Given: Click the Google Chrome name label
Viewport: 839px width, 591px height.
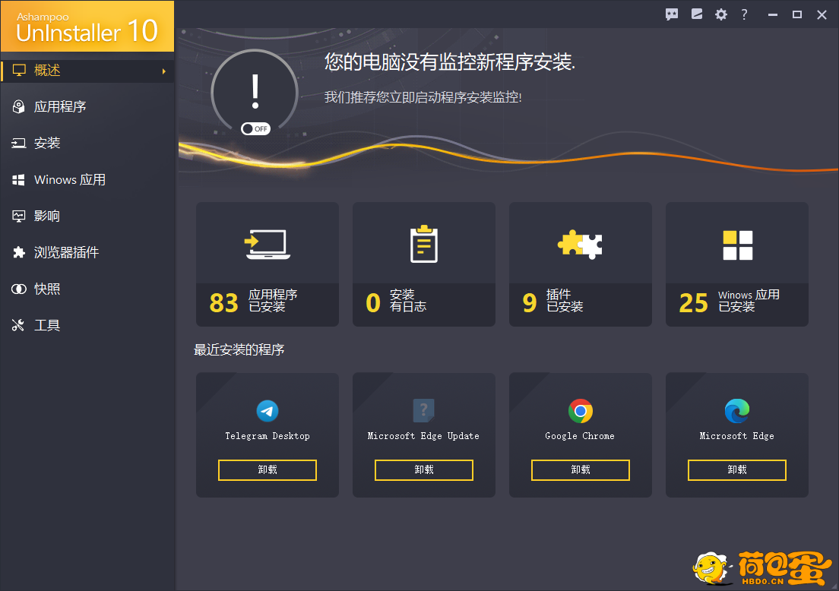Looking at the screenshot, I should pyautogui.click(x=580, y=436).
